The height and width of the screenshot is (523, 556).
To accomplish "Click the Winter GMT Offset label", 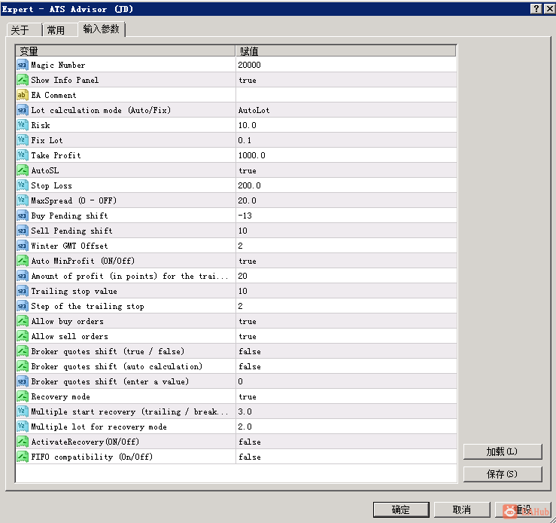I will pyautogui.click(x=69, y=246).
